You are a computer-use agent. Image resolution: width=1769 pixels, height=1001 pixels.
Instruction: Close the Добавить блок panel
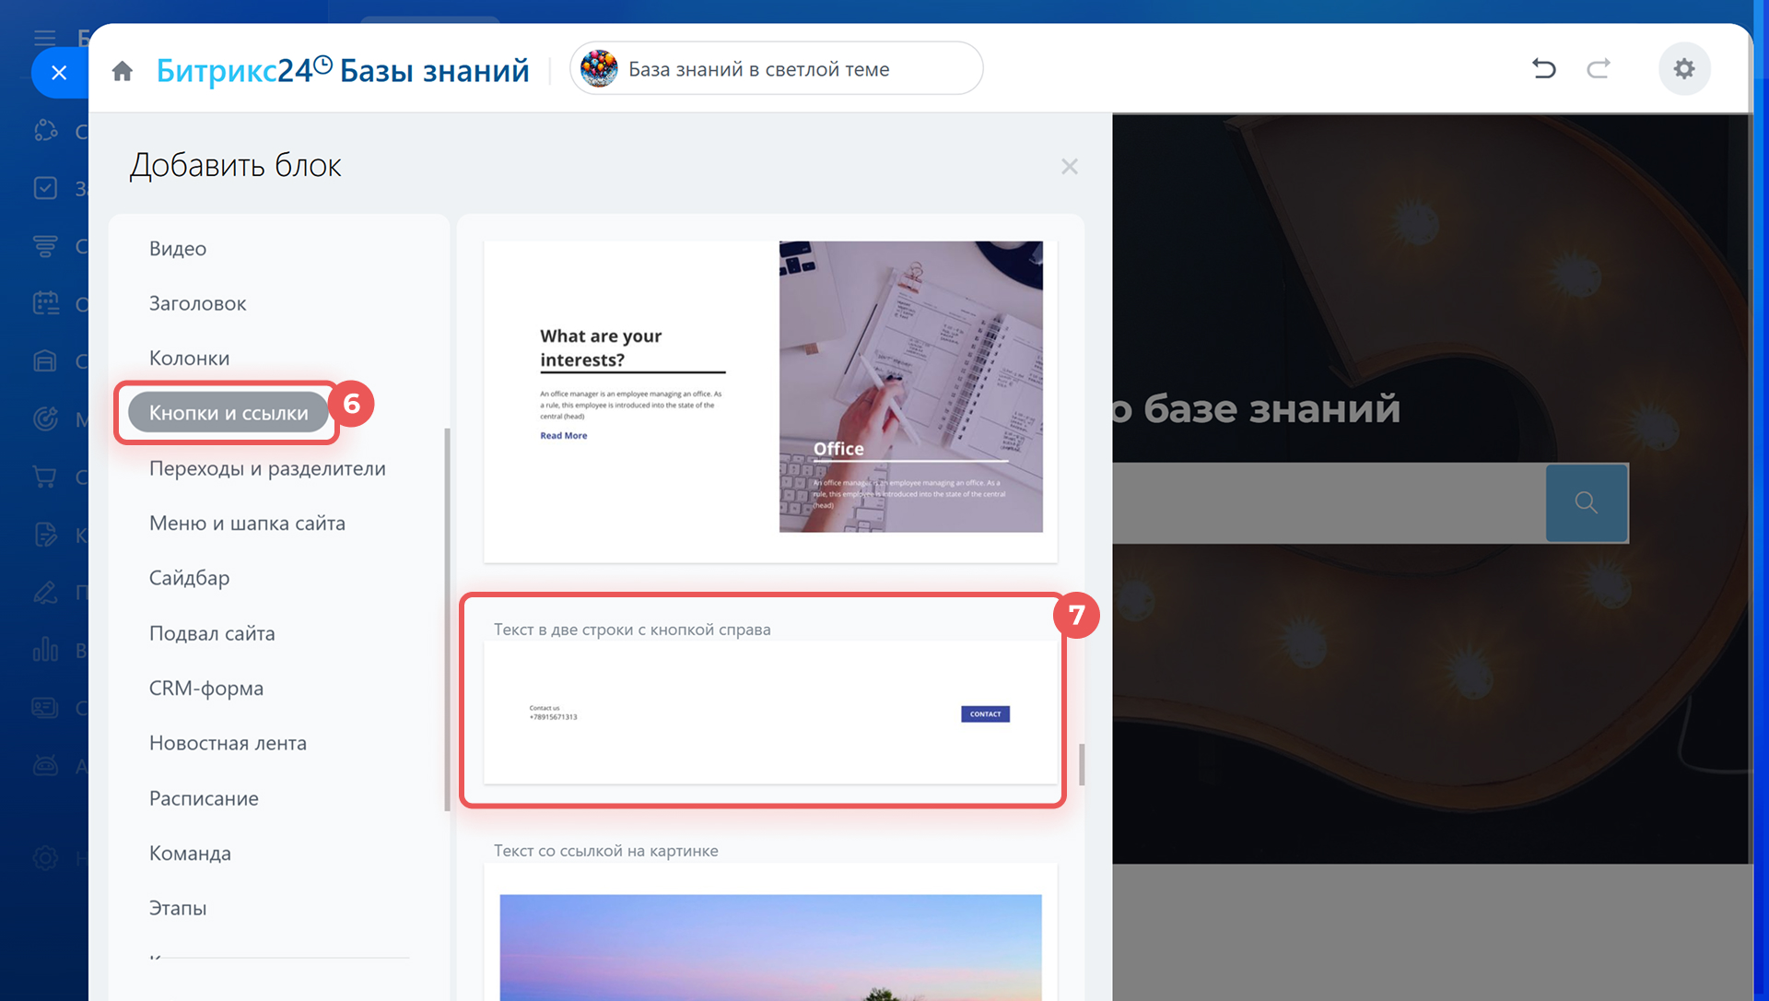point(1069,167)
